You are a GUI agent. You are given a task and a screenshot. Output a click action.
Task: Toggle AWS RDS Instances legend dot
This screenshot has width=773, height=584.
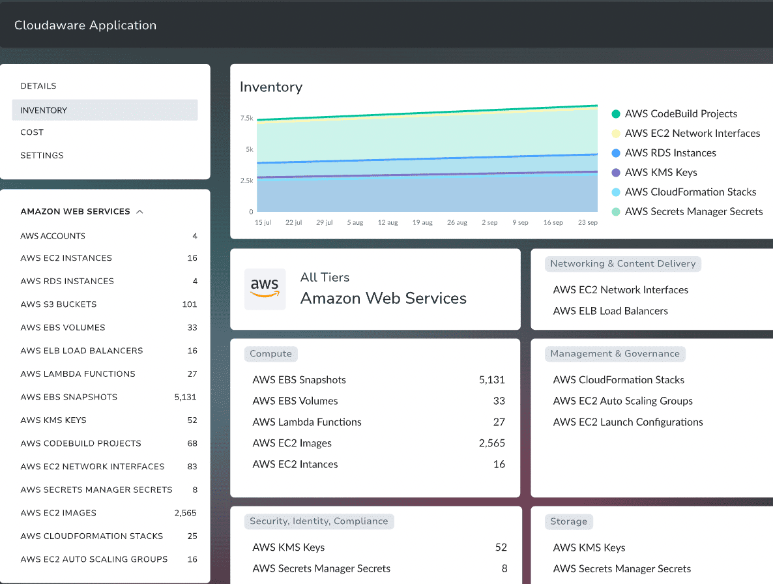616,153
